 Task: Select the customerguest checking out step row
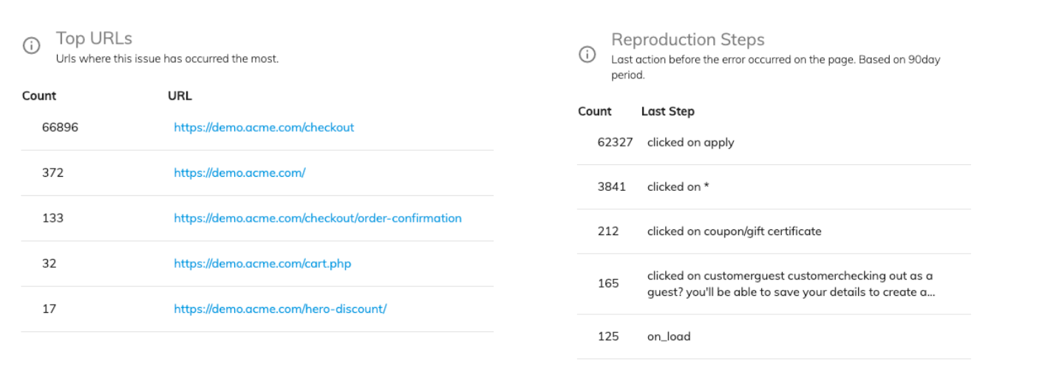tap(774, 283)
